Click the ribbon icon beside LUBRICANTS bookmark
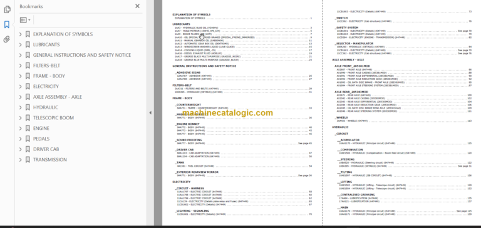 28,45
